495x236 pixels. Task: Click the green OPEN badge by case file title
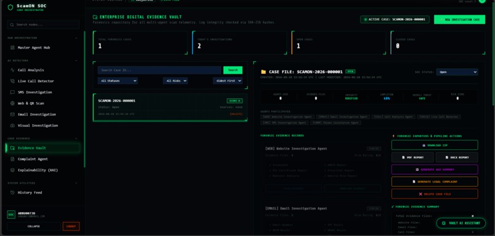350,71
